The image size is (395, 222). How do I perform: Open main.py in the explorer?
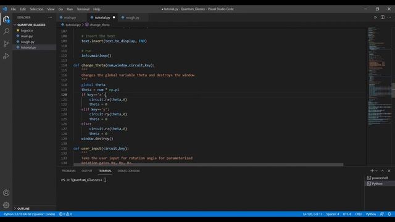click(27, 36)
